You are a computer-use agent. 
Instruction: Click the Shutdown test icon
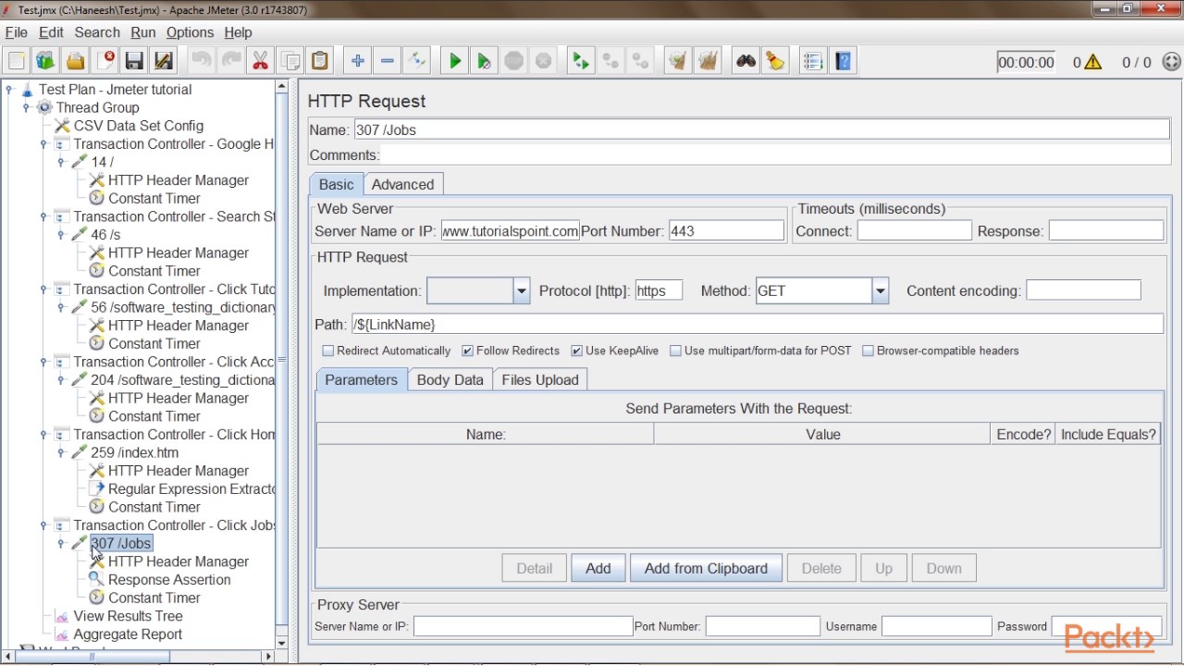(543, 61)
